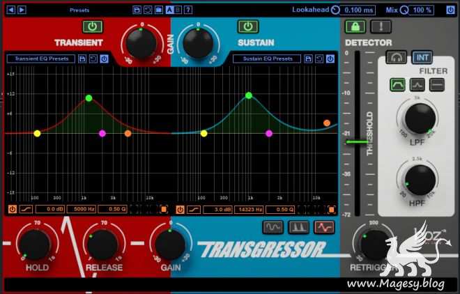Toggle the Sustain section power button
This screenshot has height=294, width=460.
point(248,26)
